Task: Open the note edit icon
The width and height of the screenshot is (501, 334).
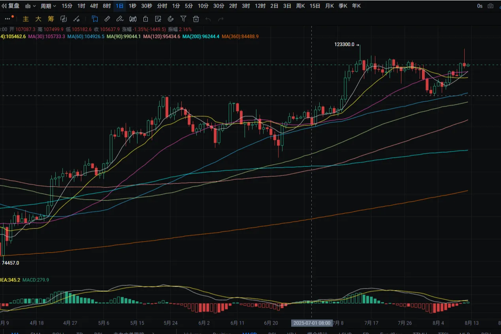Action: 158,19
